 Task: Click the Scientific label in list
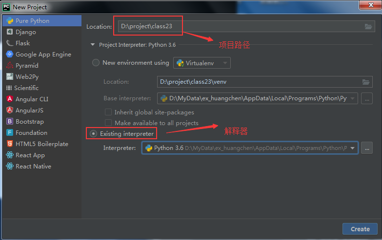pos(26,88)
